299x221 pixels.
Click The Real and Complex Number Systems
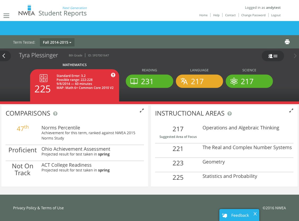click(x=247, y=147)
